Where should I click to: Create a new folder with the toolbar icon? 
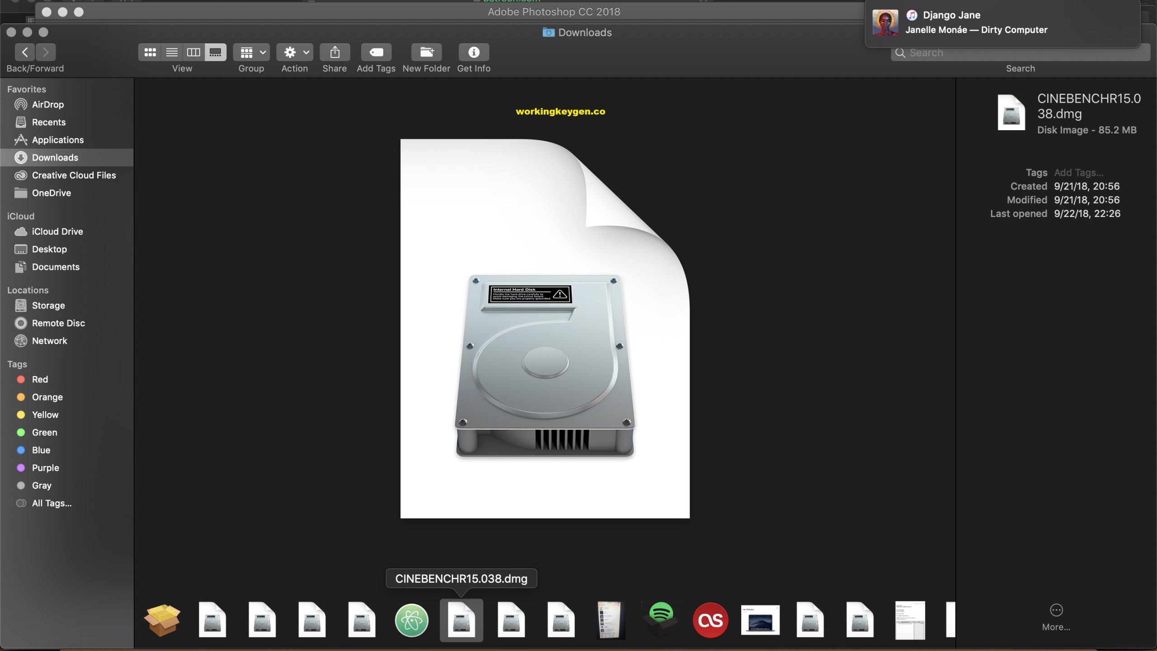[426, 52]
